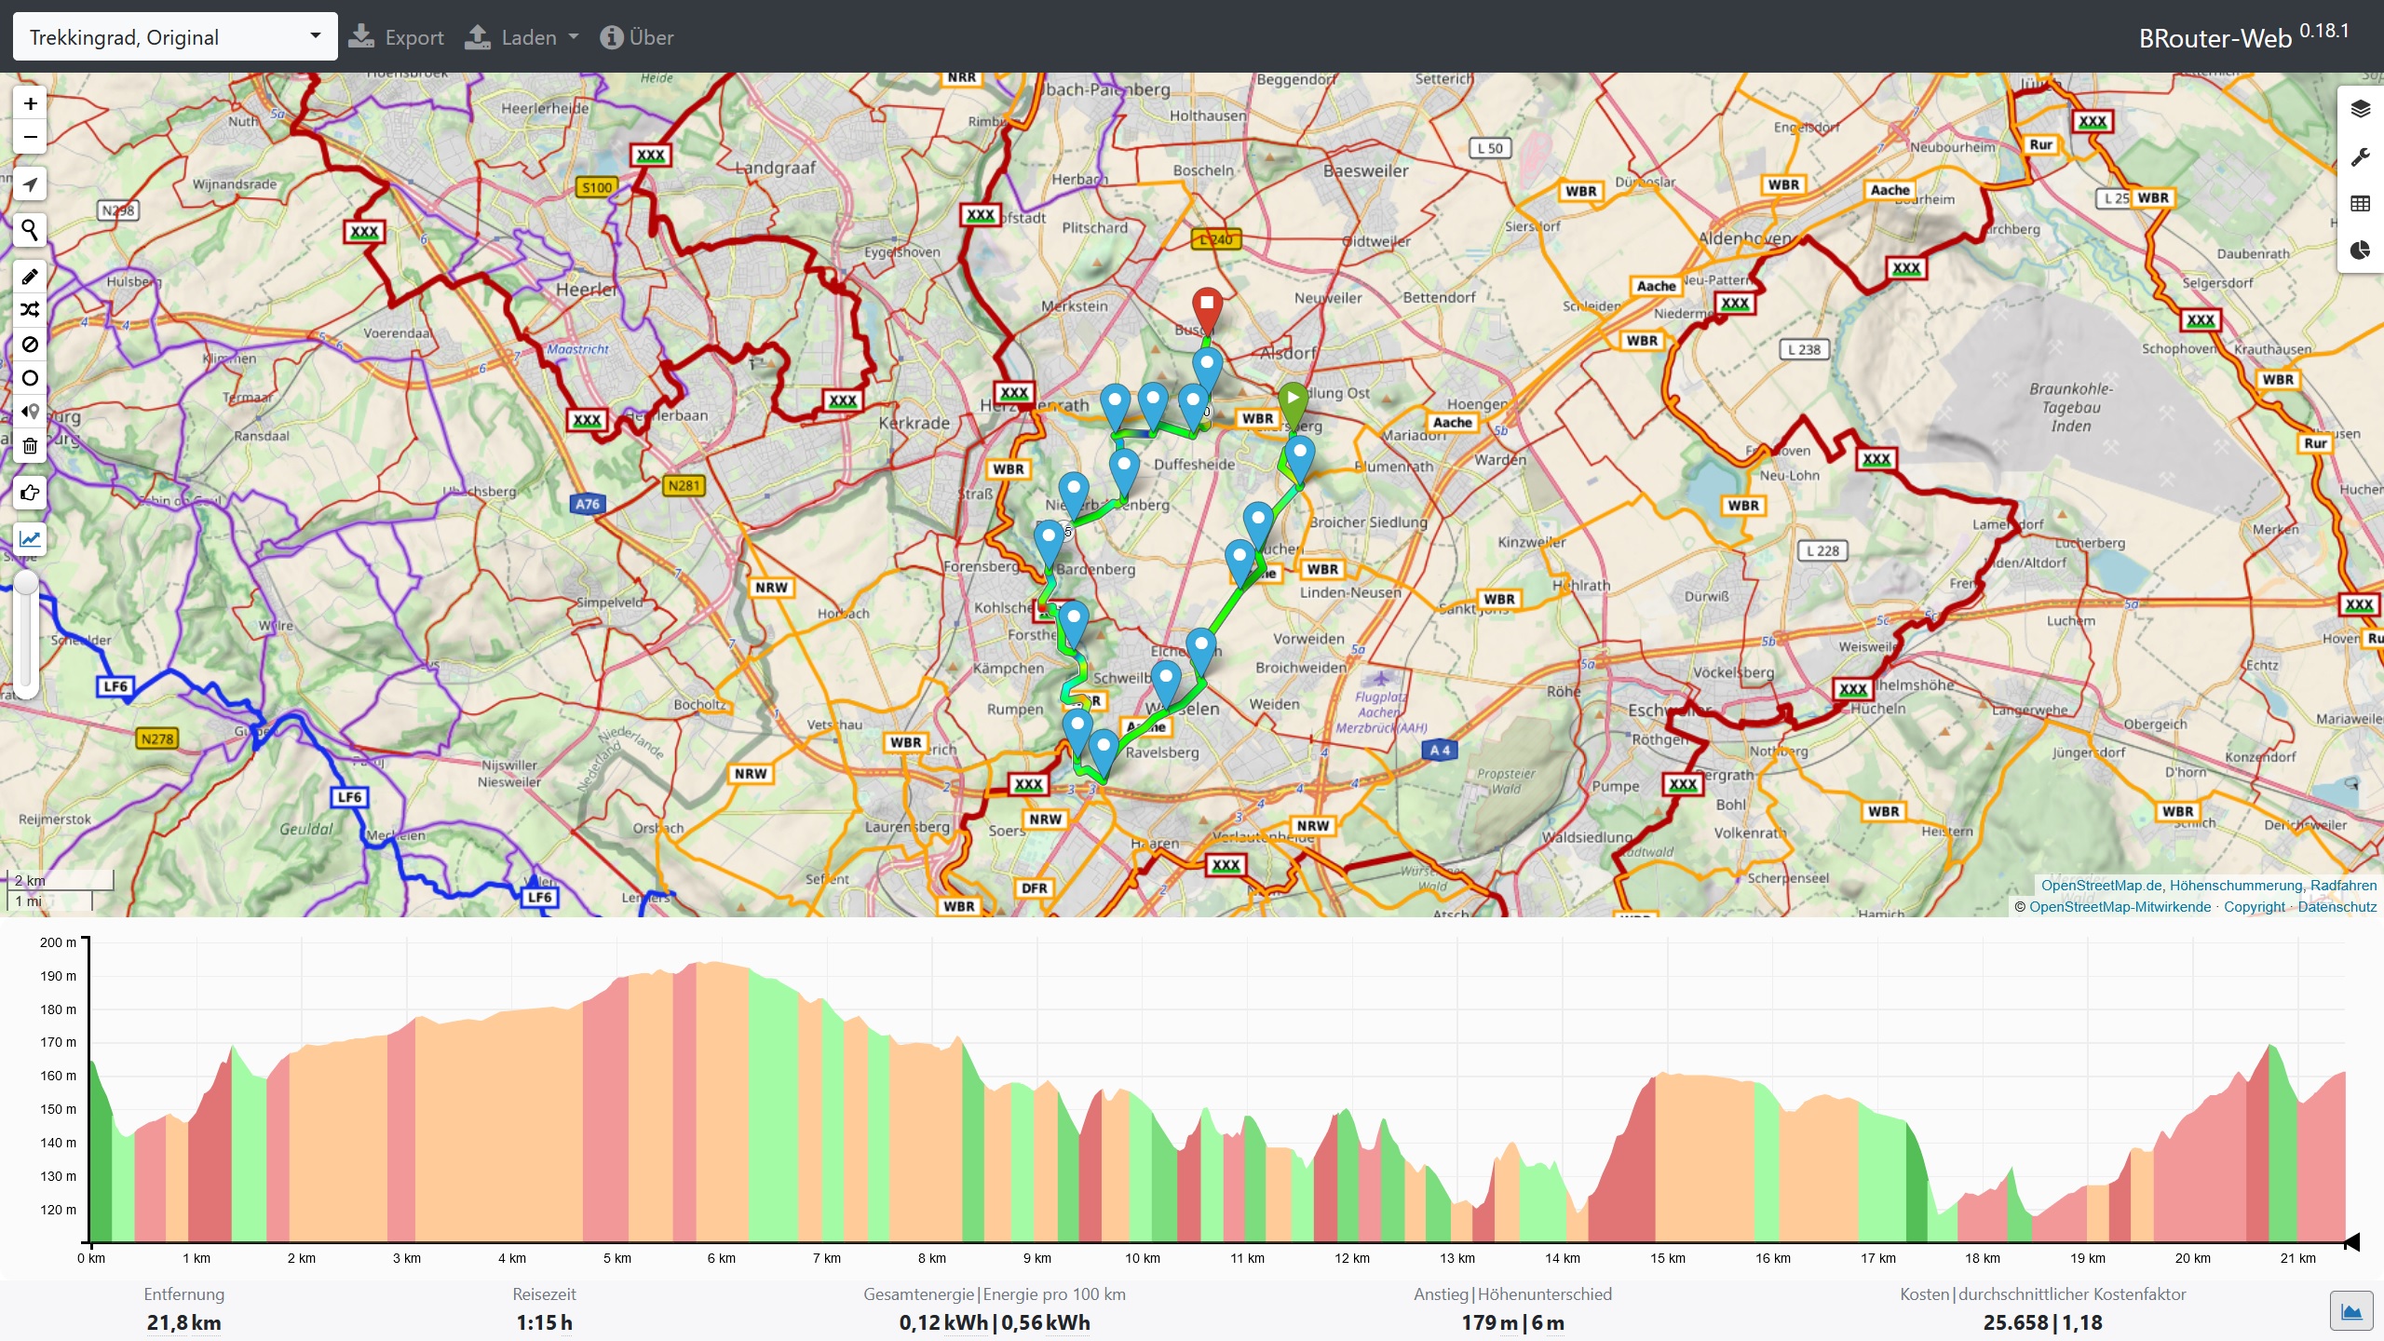Click the route opacity slider handle
This screenshot has width=2384, height=1341.
(x=26, y=583)
